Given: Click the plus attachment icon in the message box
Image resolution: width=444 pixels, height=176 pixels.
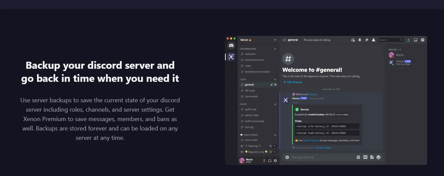Looking at the screenshot, I should [287, 157].
